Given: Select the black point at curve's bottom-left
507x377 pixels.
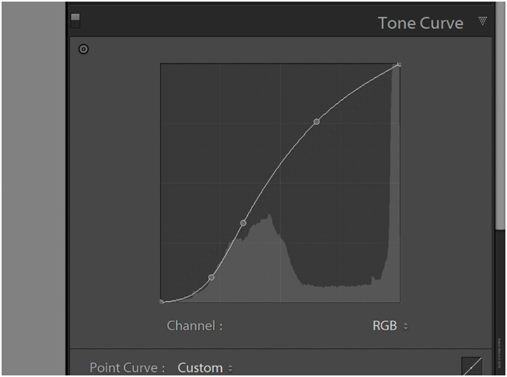Looking at the screenshot, I should pos(162,302).
